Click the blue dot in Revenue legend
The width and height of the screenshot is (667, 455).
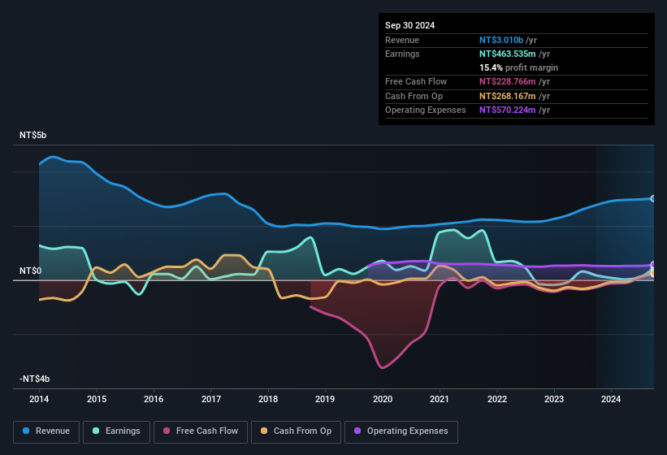[26, 431]
